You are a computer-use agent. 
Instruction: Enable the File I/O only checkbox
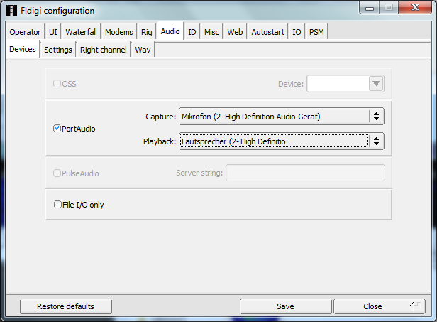tap(58, 205)
